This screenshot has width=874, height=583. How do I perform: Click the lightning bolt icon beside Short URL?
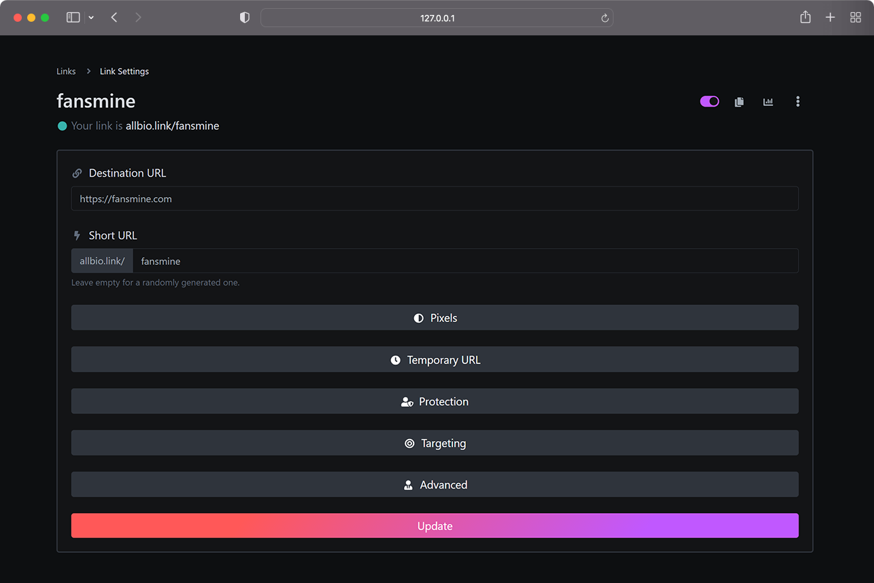point(77,236)
